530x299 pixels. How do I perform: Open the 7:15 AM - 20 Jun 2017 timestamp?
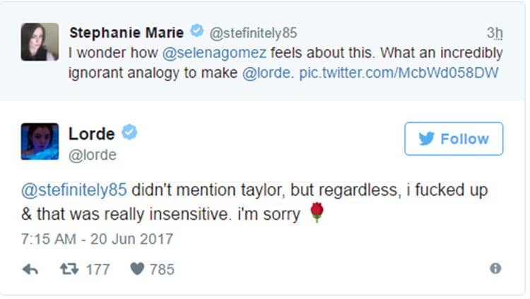pos(97,240)
